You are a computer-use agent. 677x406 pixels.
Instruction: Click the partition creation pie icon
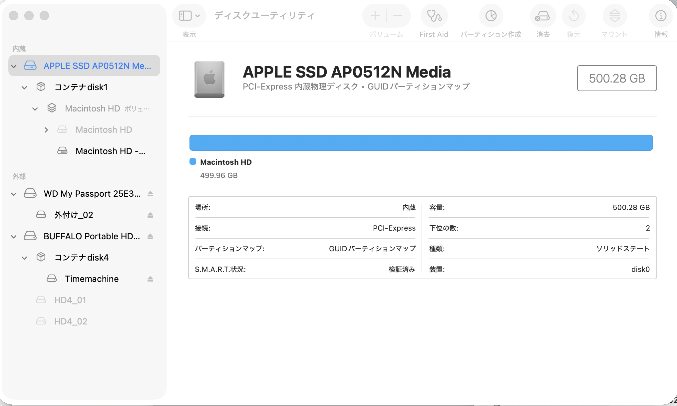tap(491, 16)
